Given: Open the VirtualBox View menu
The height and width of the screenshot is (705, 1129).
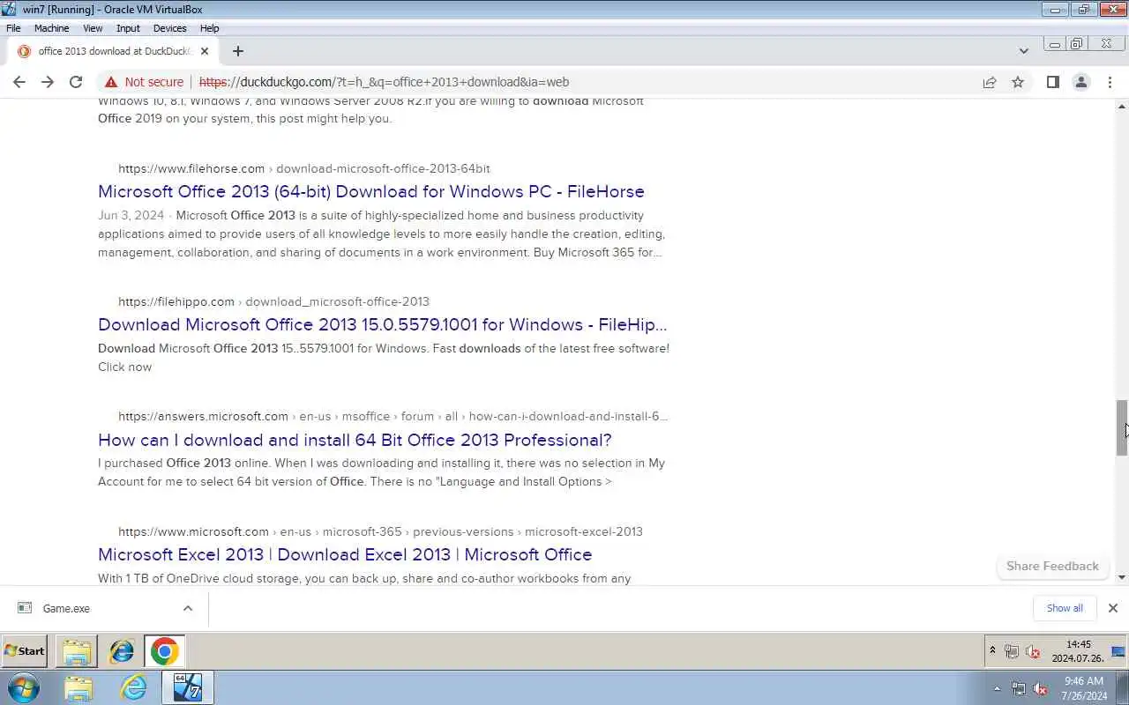Looking at the screenshot, I should tap(93, 28).
